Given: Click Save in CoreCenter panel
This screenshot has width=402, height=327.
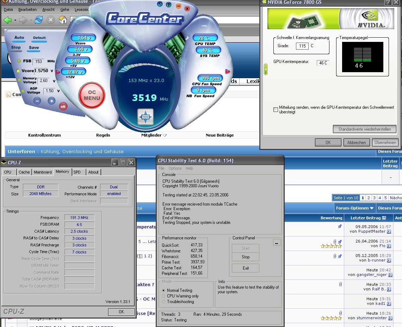Looking at the screenshot, I should pyautogui.click(x=34, y=48).
